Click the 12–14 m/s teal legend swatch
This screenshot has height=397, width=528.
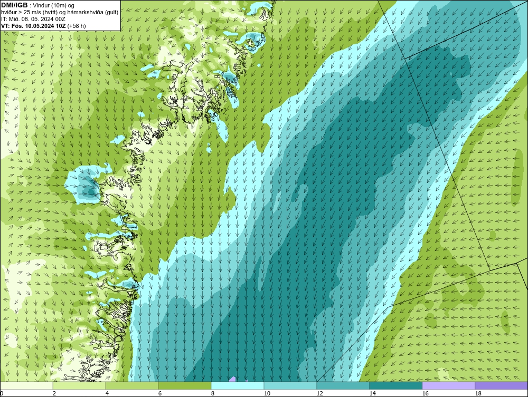(343, 385)
